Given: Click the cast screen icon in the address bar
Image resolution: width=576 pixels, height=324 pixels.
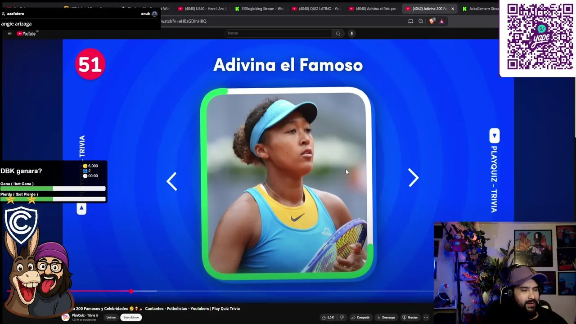Looking at the screenshot, I should click(x=410, y=21).
